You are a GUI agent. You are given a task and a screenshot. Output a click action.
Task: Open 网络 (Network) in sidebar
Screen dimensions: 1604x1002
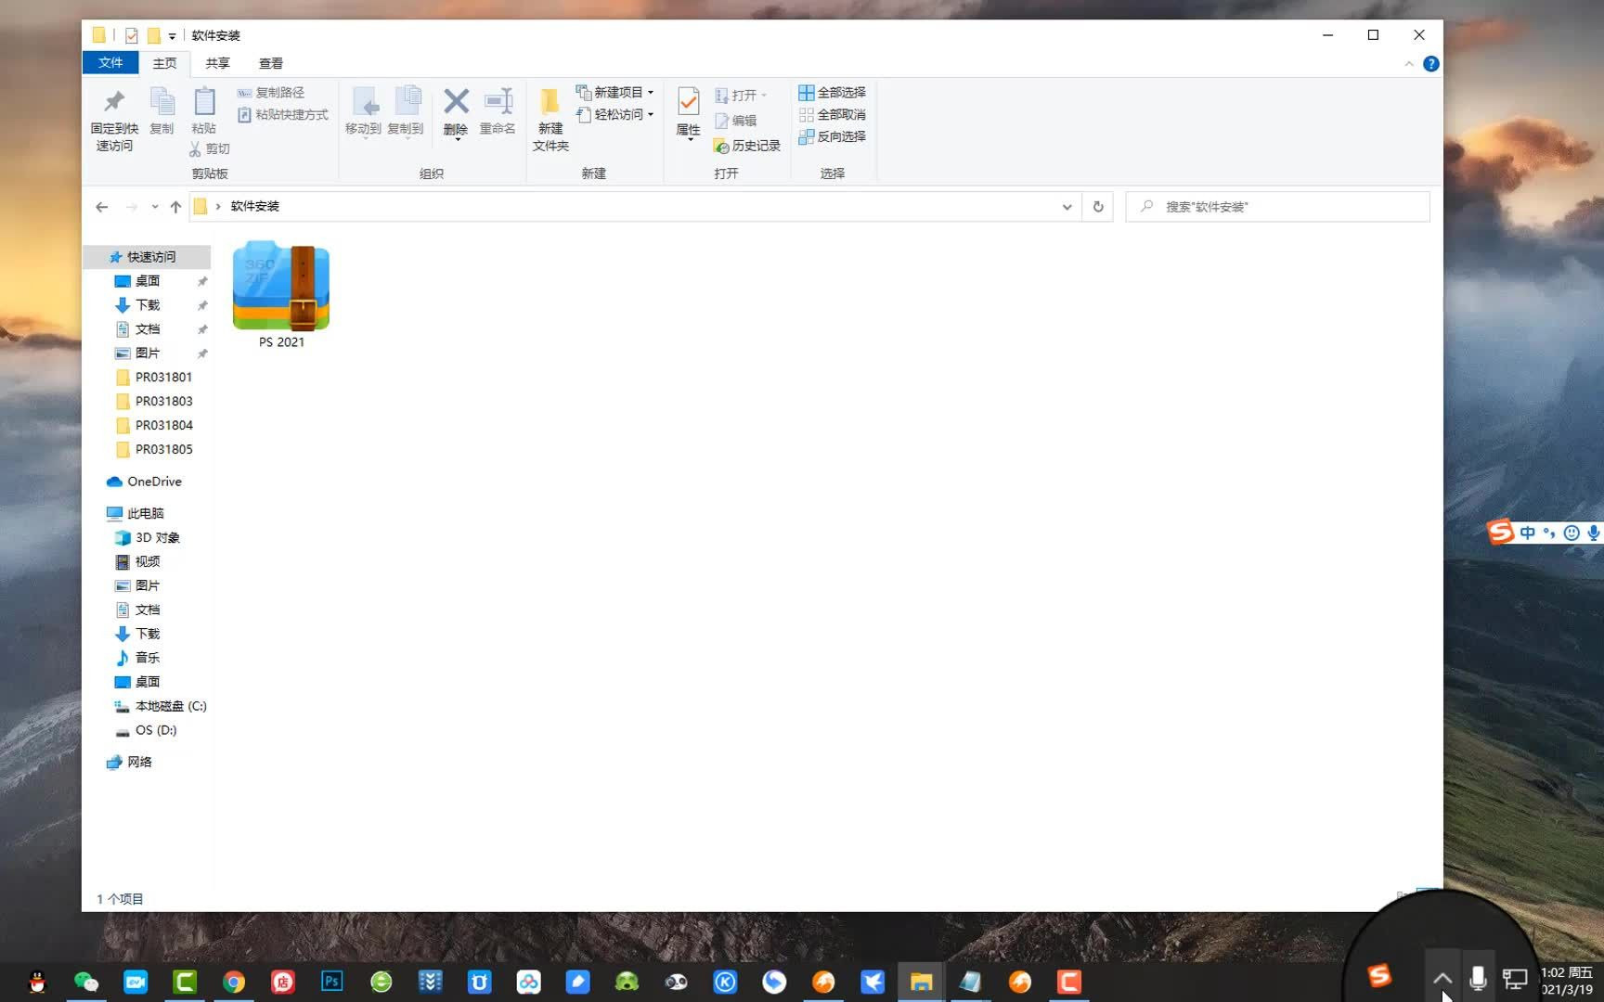click(x=130, y=762)
